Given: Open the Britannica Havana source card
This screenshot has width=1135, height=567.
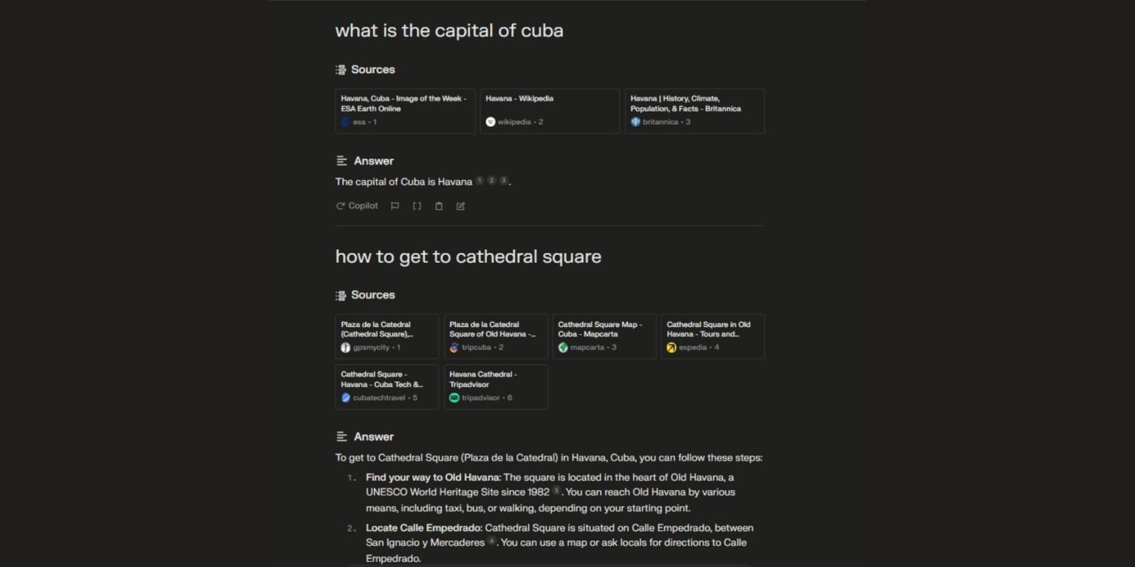Looking at the screenshot, I should [695, 111].
